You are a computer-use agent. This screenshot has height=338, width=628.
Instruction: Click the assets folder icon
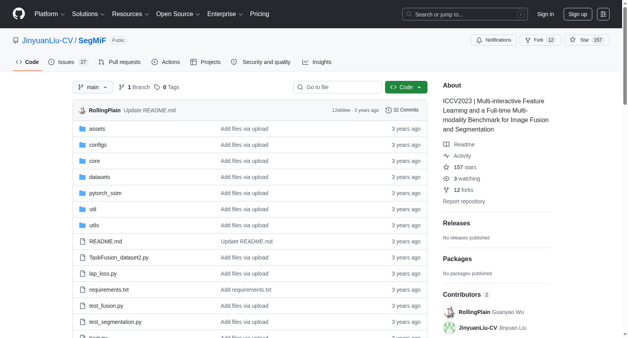click(x=82, y=129)
